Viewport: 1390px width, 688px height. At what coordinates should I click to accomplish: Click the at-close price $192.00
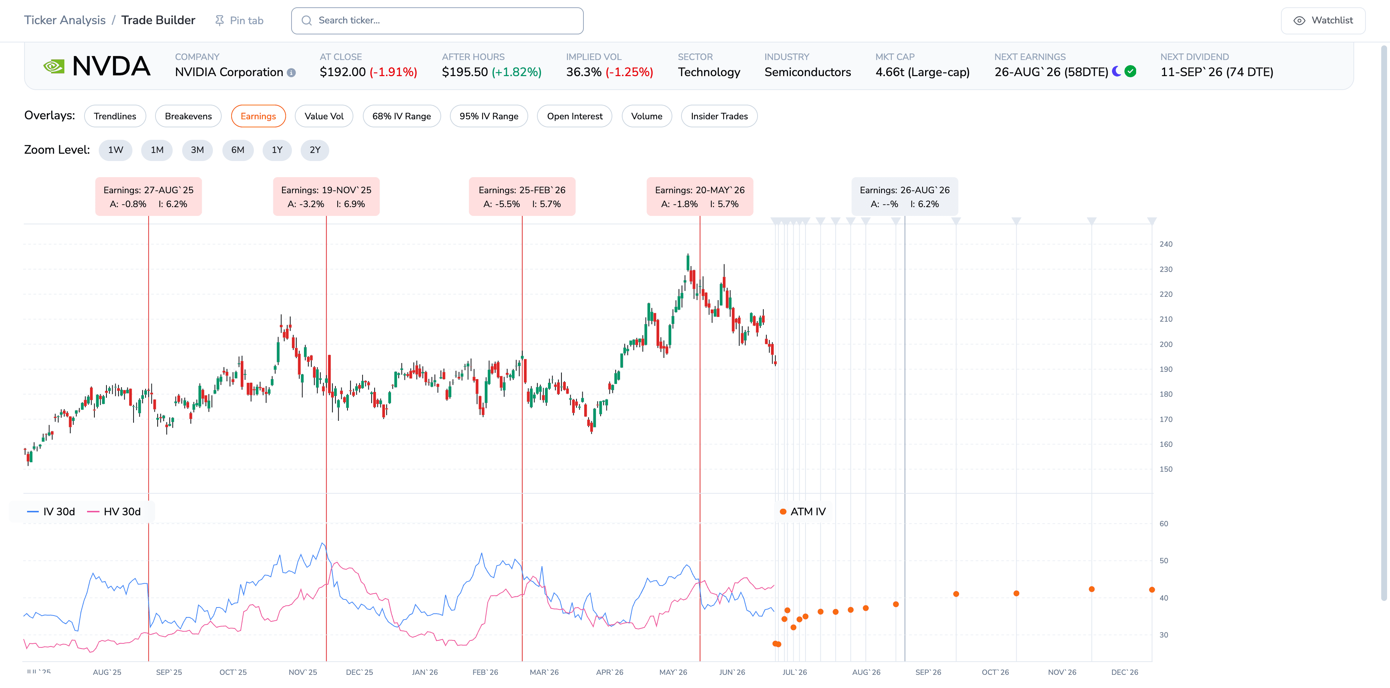[343, 72]
